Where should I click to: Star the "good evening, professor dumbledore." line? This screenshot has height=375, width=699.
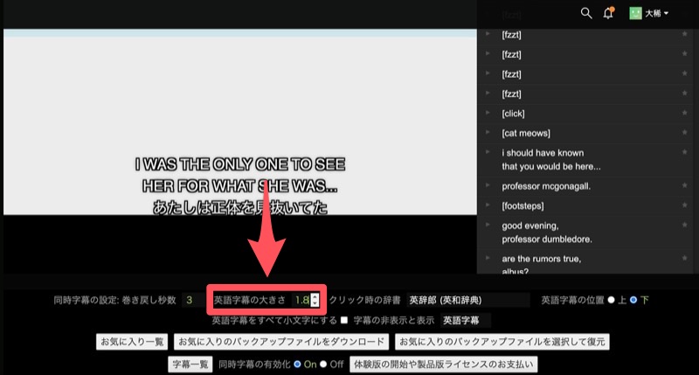pos(684,226)
